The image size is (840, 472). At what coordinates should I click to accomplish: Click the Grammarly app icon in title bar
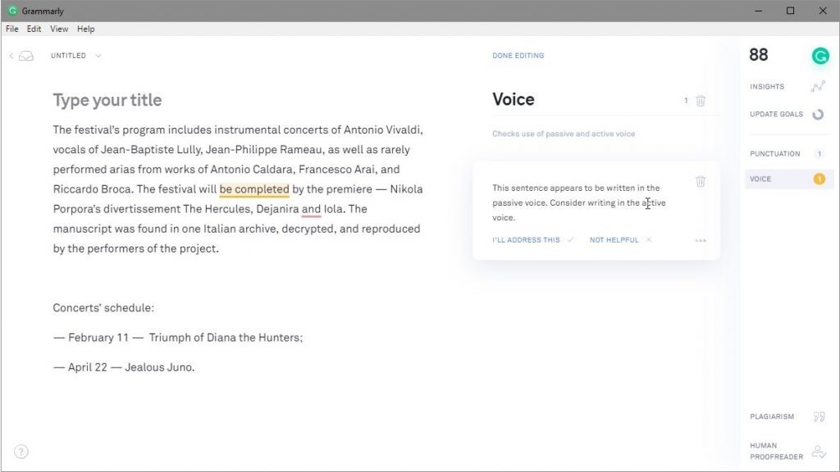(x=11, y=11)
